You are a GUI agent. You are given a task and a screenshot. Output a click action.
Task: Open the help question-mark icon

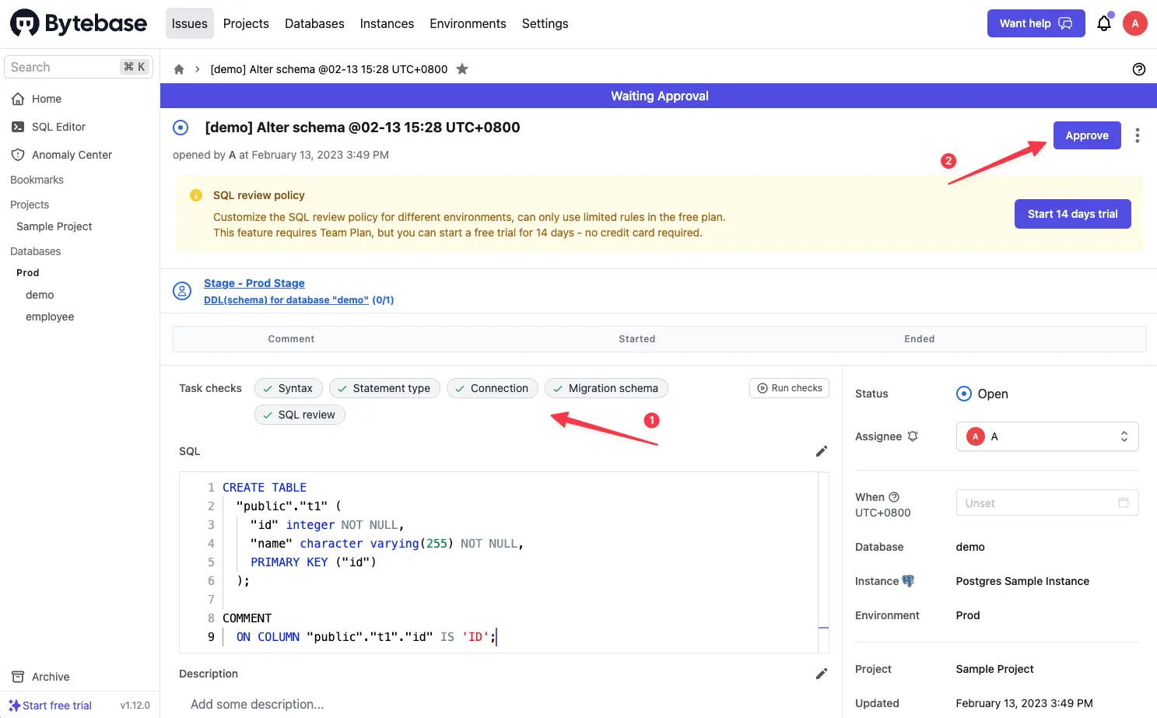(1139, 69)
